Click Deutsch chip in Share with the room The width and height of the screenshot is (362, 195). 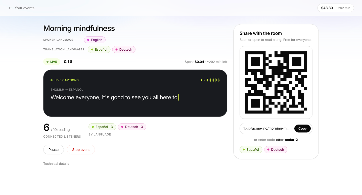(276, 150)
